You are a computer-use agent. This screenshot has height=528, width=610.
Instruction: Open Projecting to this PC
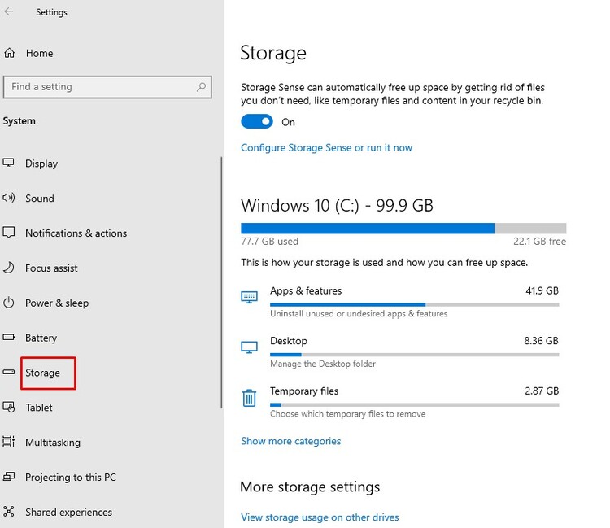(70, 478)
